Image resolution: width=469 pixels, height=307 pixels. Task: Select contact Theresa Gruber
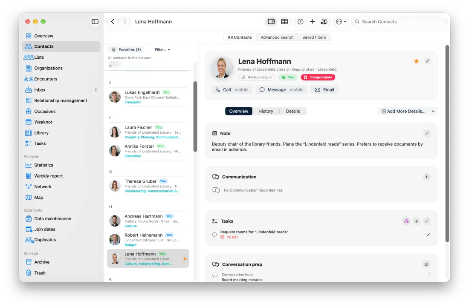click(148, 186)
